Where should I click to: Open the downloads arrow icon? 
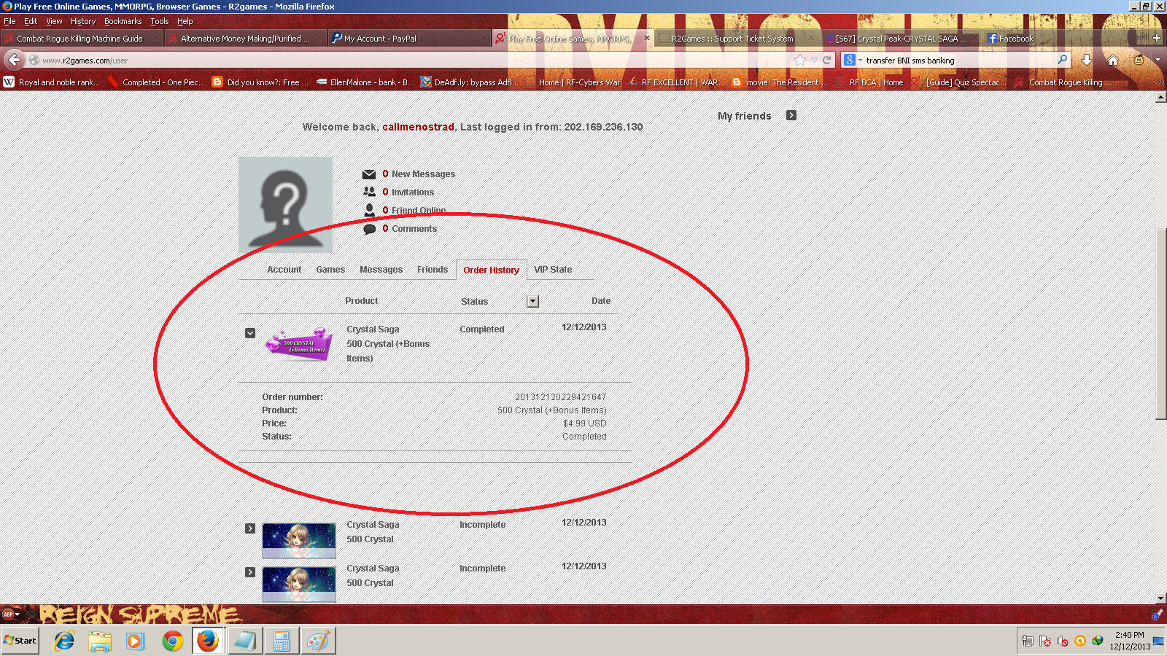[x=1087, y=60]
